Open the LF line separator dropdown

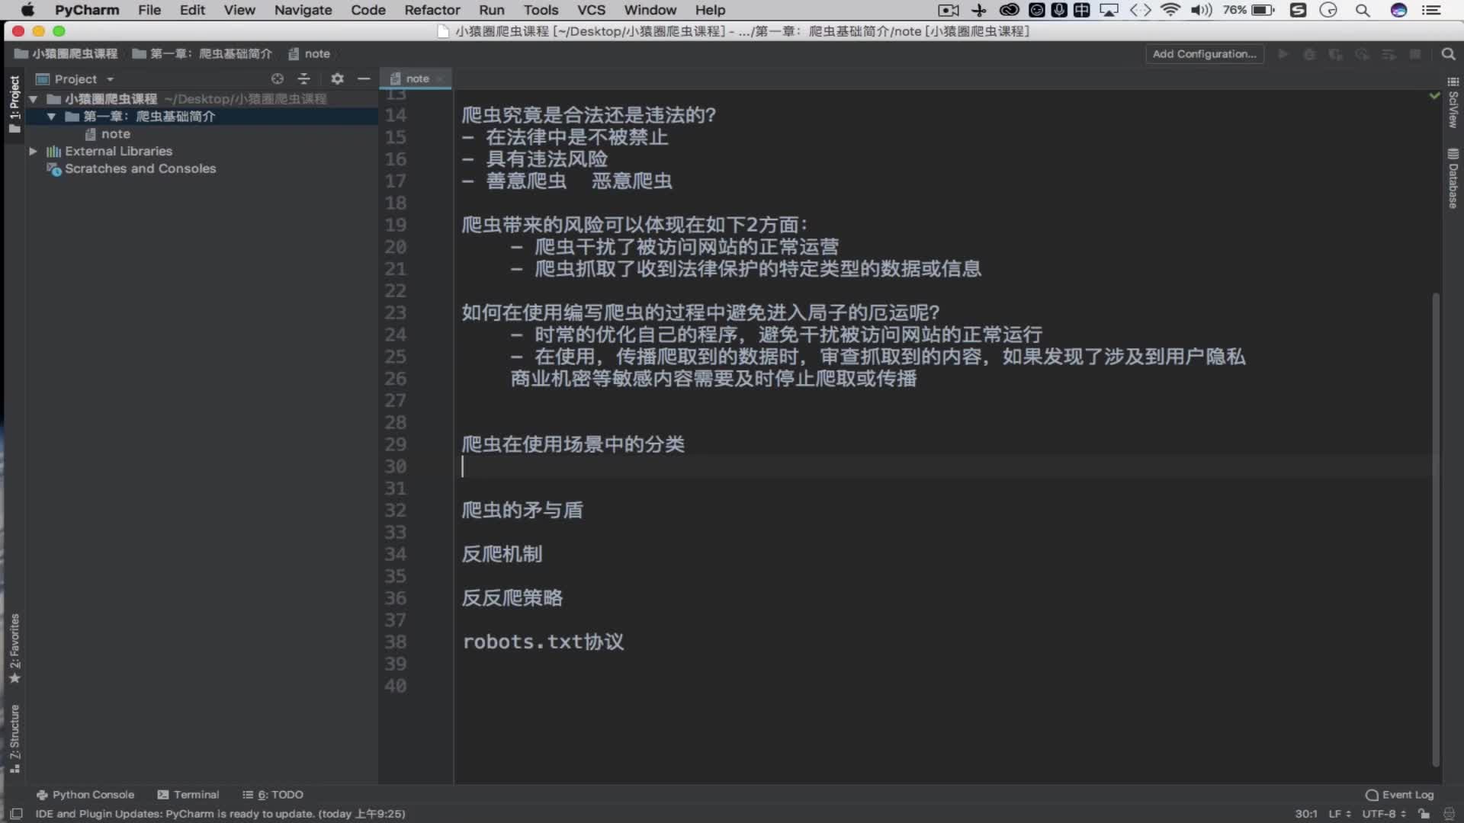coord(1340,814)
